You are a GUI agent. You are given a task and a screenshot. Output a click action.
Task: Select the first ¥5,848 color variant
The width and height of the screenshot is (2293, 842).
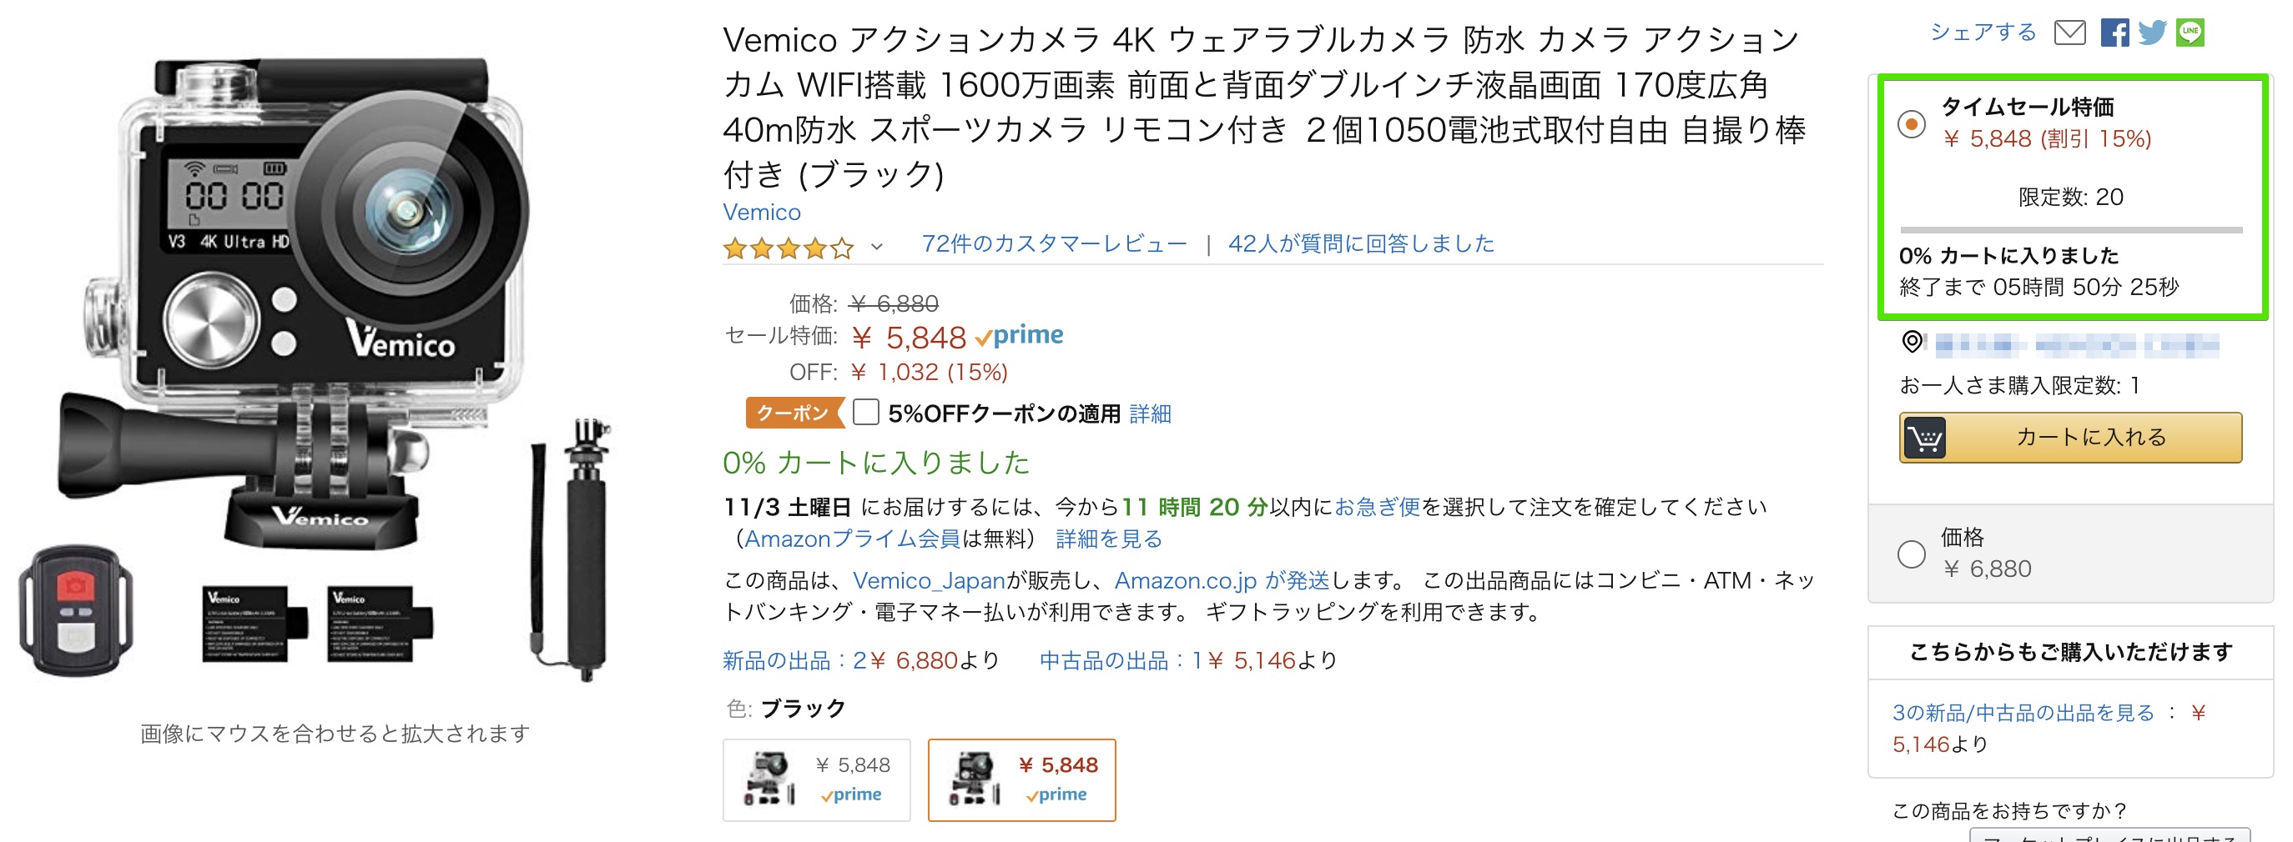point(816,779)
